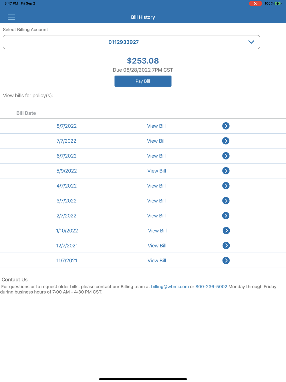The width and height of the screenshot is (286, 382).
Task: Tap the arrow icon for 7/7/2022 bill
Action: pos(226,141)
